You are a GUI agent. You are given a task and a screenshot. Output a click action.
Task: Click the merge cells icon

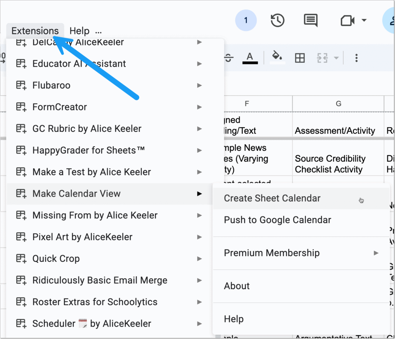(322, 58)
